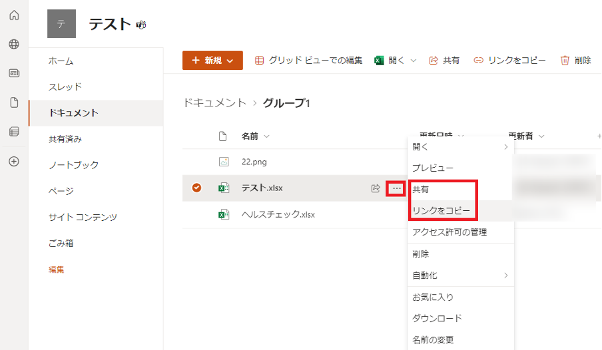Image resolution: width=602 pixels, height=350 pixels.
Task: Expand 自動化 submenu in context menu
Action: coord(461,275)
